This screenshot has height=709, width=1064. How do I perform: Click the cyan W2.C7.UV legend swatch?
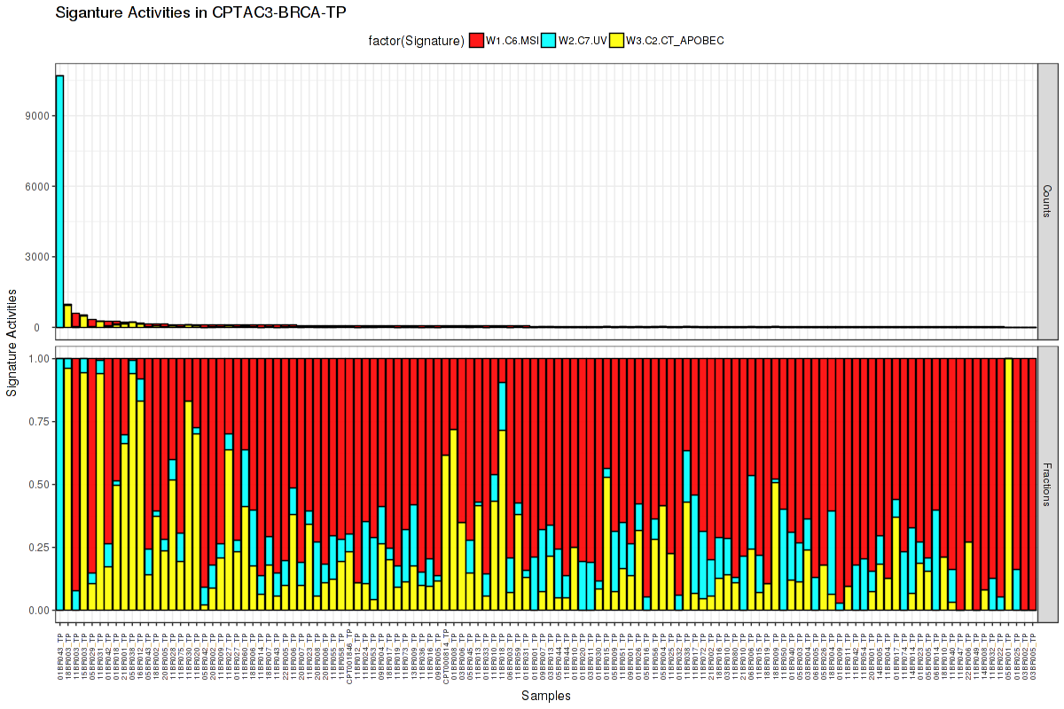(550, 40)
